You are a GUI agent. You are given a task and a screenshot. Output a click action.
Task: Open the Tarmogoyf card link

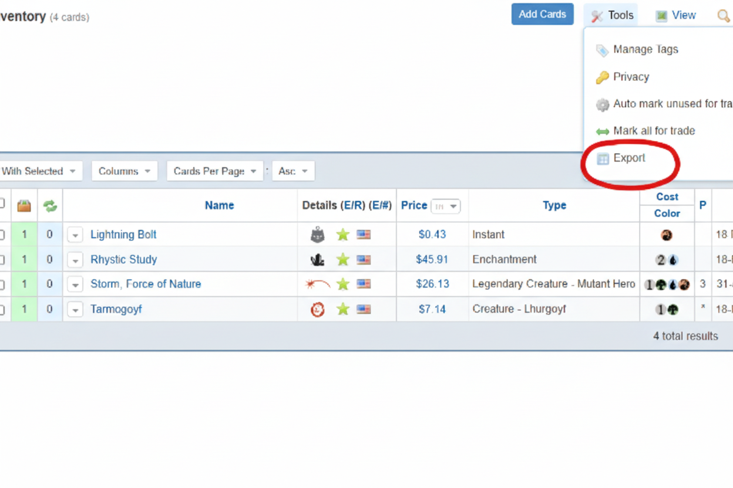(x=116, y=309)
